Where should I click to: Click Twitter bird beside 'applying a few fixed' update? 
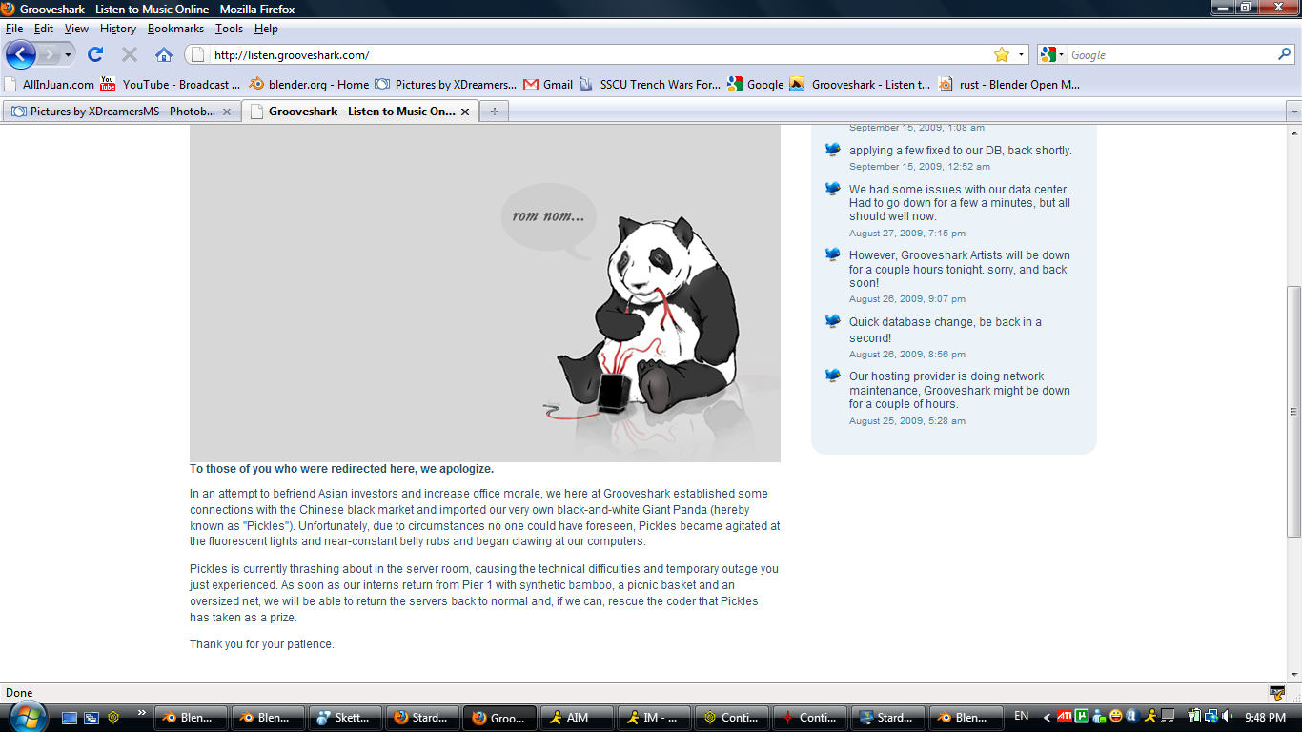[833, 150]
